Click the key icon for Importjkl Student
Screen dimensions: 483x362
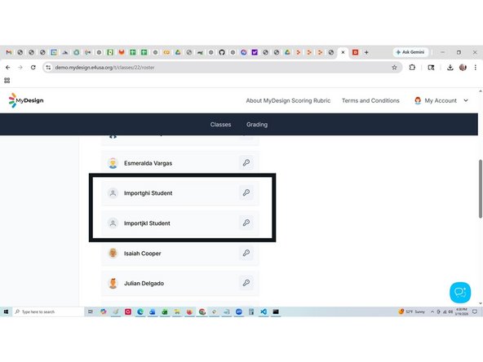(246, 223)
